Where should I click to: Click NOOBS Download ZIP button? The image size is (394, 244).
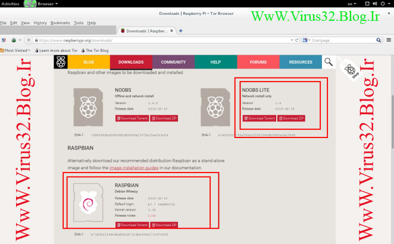click(x=164, y=118)
